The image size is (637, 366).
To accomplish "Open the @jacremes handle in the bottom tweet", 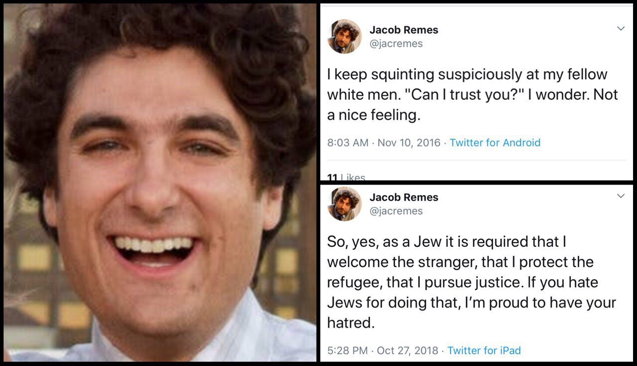I will [396, 211].
